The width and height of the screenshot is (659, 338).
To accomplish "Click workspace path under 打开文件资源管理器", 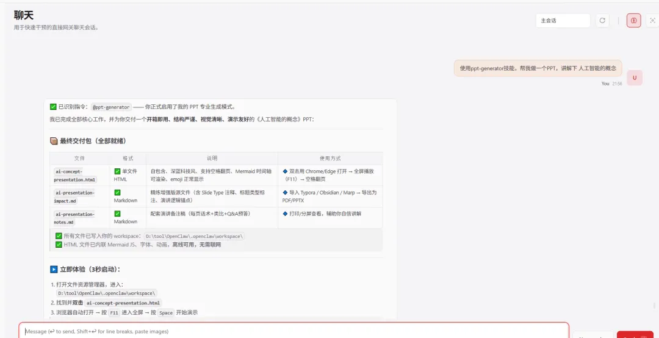I will coord(107,293).
